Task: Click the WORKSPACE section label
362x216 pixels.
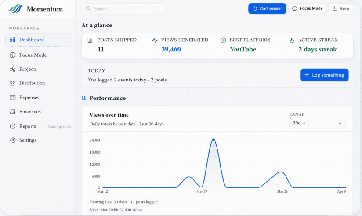Action: 24,28
